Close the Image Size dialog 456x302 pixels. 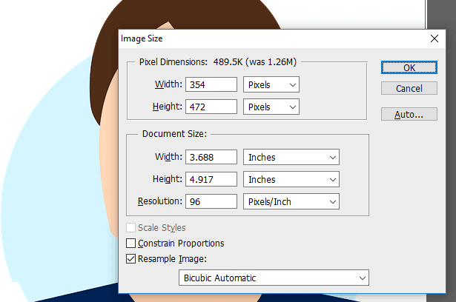coord(434,38)
